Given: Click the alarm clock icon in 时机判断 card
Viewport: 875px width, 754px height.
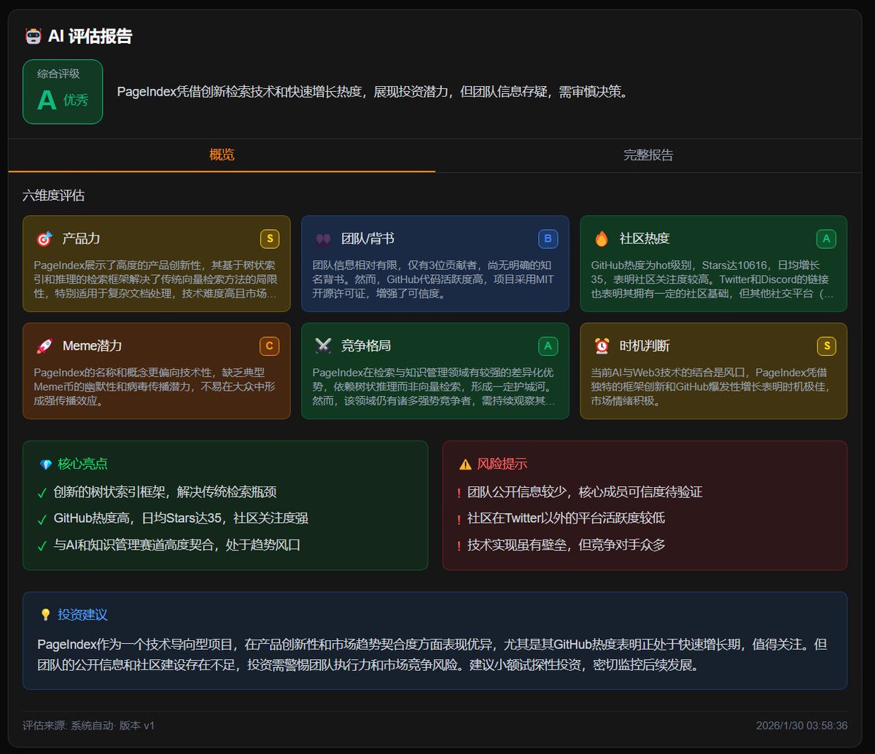Looking at the screenshot, I should pos(602,346).
